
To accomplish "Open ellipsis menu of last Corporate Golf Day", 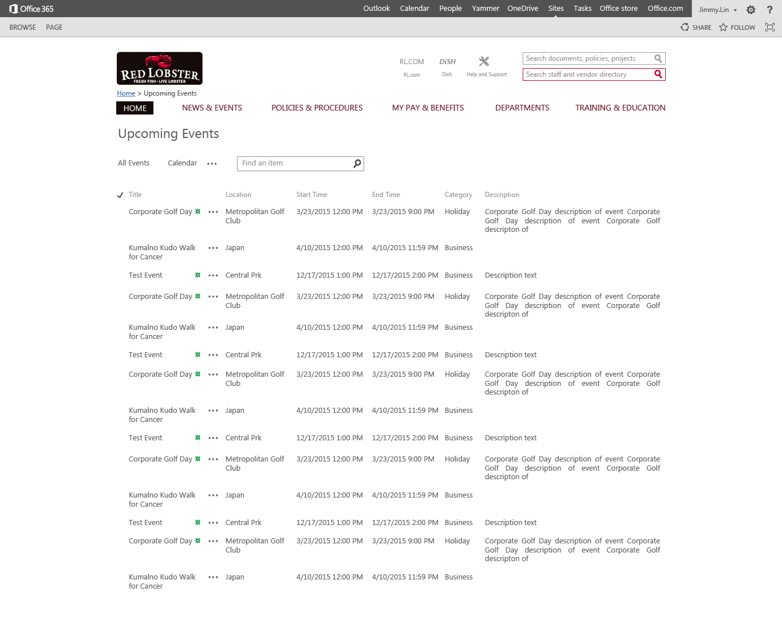I will click(x=213, y=541).
